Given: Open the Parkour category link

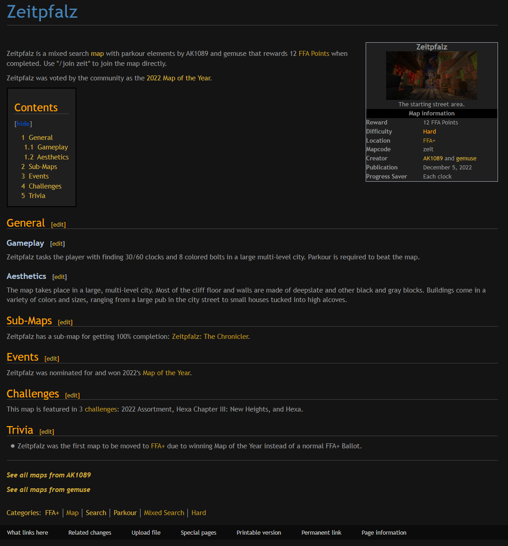Looking at the screenshot, I should tap(125, 513).
